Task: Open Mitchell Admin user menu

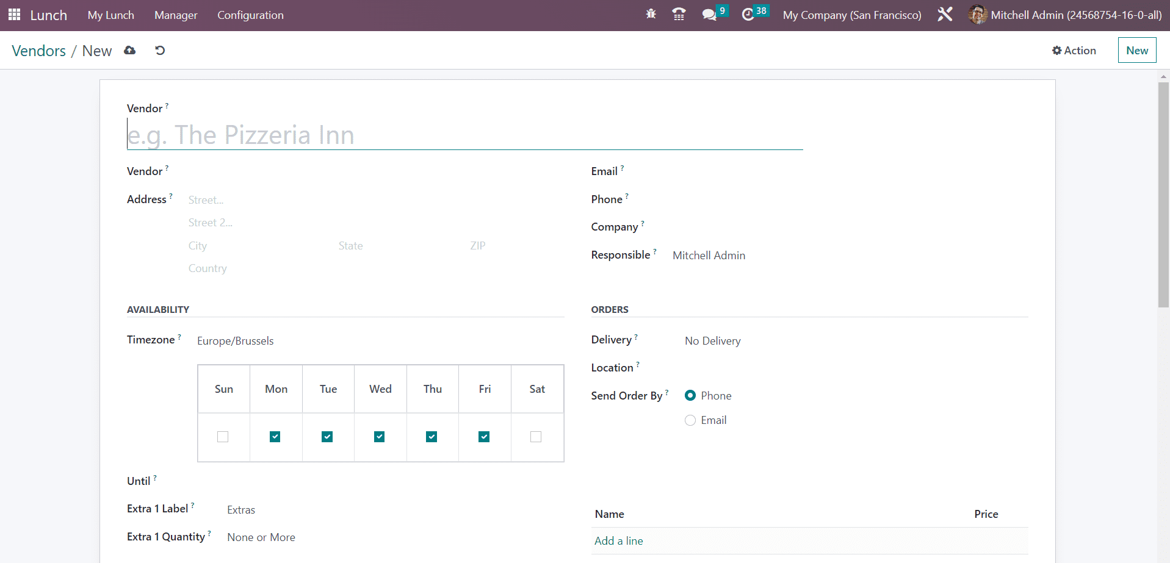Action: click(x=1065, y=15)
